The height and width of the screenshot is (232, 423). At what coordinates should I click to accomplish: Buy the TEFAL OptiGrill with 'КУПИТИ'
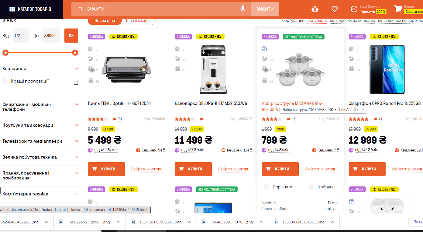(x=106, y=169)
